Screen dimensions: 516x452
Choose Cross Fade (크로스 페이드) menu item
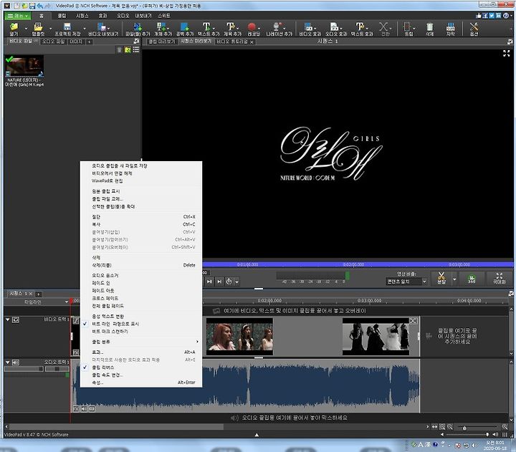[x=105, y=298]
